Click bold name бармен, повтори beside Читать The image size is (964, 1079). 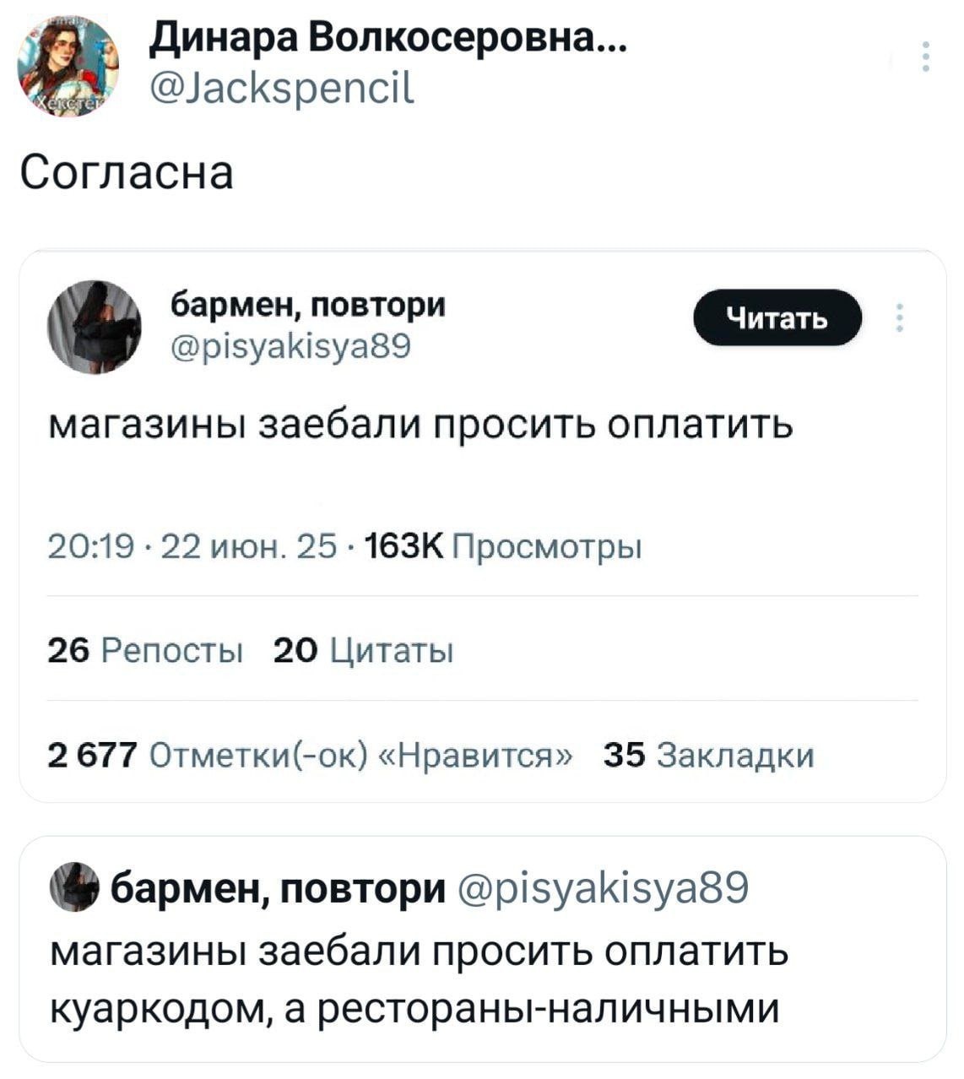(x=309, y=304)
